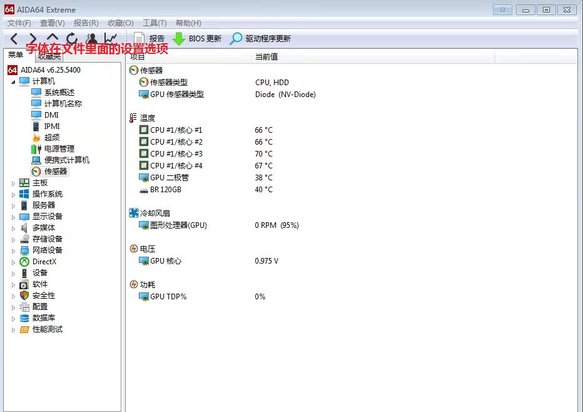583x412 pixels.
Task: Click the 数据库 database icon
Action: [x=24, y=318]
